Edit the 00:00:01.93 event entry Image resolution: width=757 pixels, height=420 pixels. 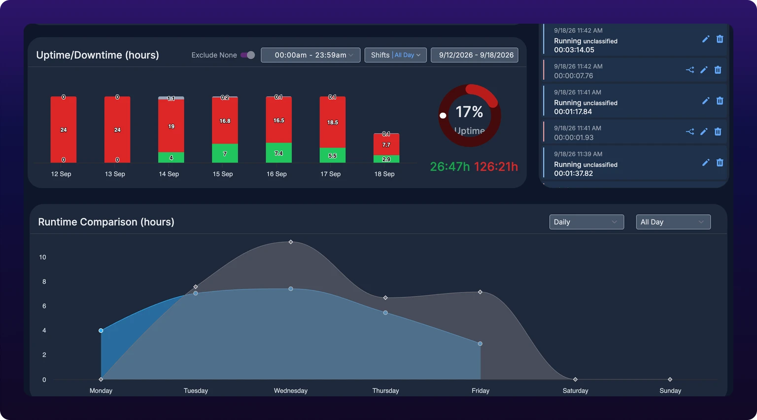click(x=704, y=132)
